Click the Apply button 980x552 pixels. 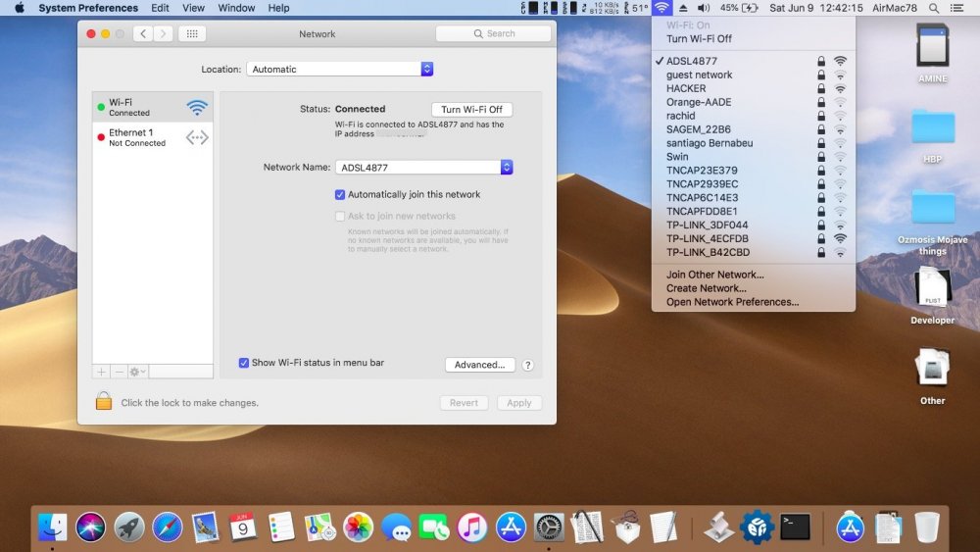pos(519,403)
